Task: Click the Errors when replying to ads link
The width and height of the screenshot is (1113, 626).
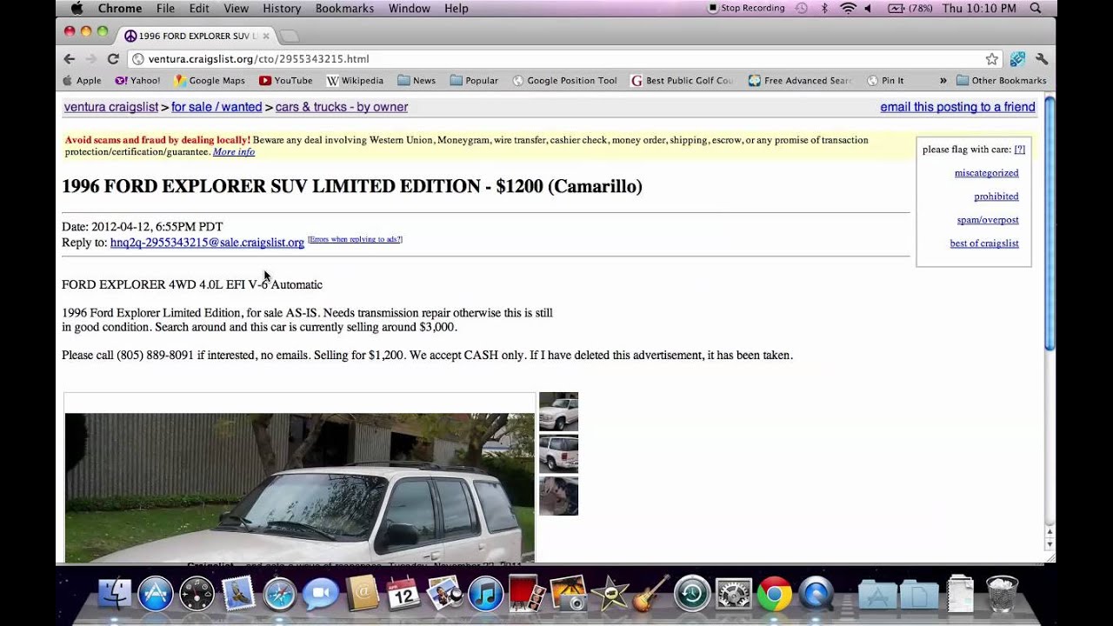Action: [x=355, y=239]
